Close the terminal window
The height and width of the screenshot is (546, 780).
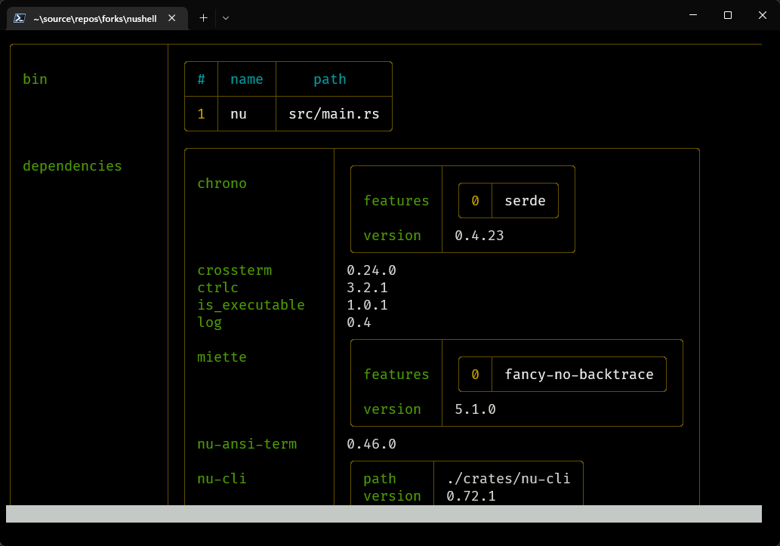click(x=762, y=15)
